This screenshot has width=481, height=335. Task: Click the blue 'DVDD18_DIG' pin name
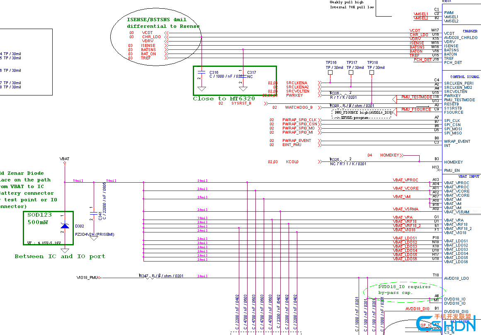pos(456,312)
